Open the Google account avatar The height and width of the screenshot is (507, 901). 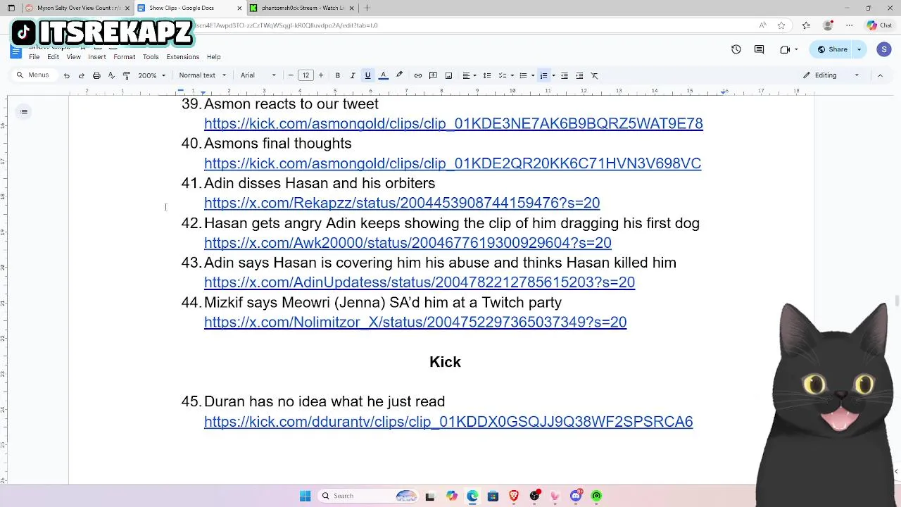point(884,49)
